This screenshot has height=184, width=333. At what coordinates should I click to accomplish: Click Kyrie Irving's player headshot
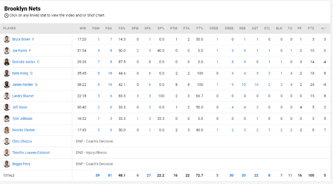click(7, 73)
